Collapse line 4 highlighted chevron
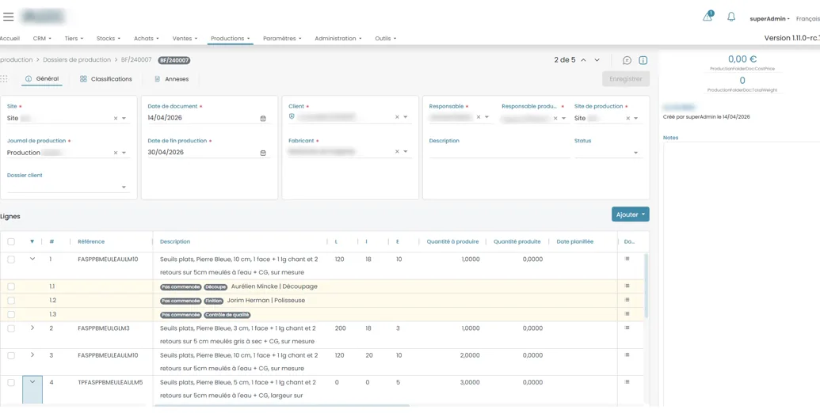This screenshot has width=820, height=413. [x=32, y=382]
